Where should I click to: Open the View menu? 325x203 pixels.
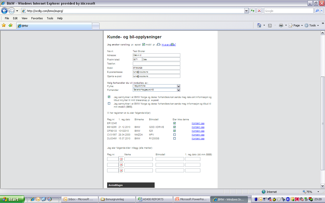point(24,18)
